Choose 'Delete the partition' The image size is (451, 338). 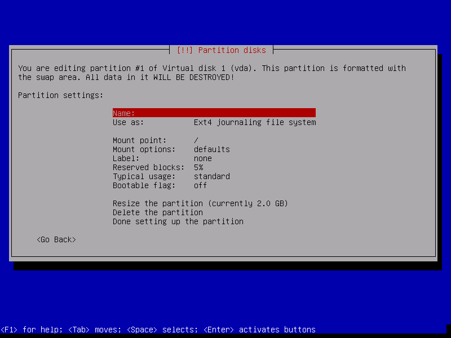[158, 212]
